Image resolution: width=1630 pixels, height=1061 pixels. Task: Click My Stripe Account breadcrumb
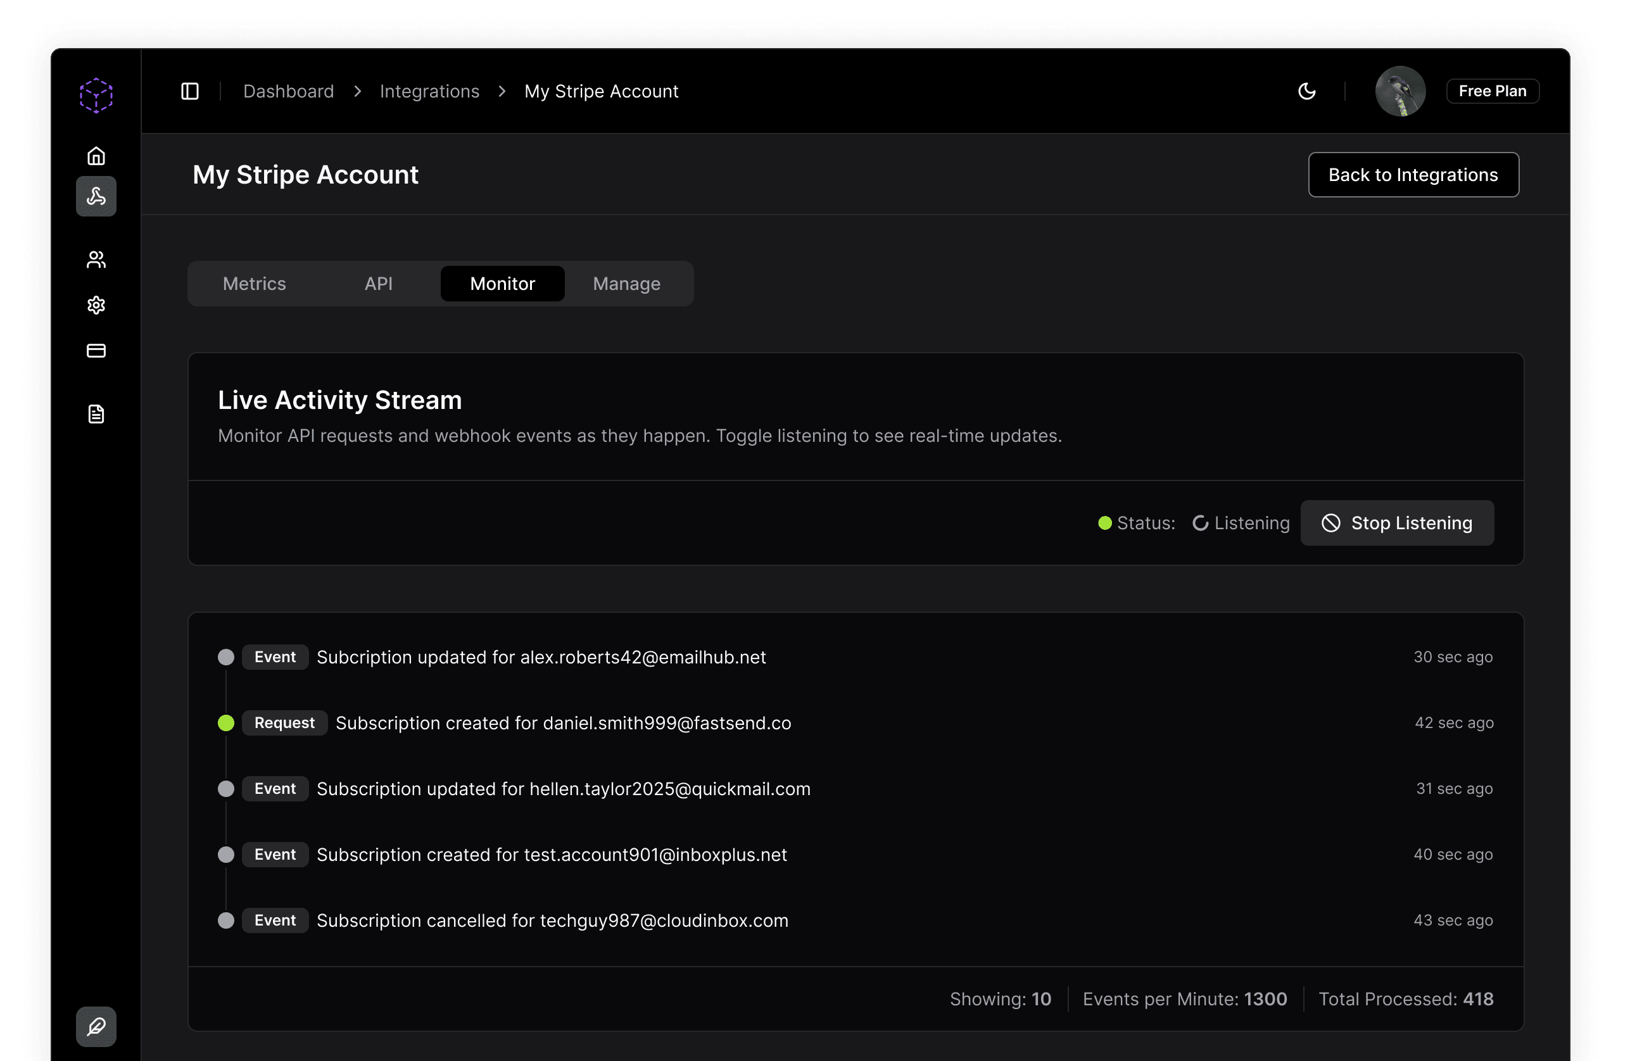pyautogui.click(x=602, y=91)
